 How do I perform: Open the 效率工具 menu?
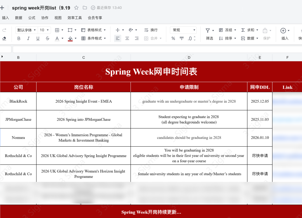75,18
